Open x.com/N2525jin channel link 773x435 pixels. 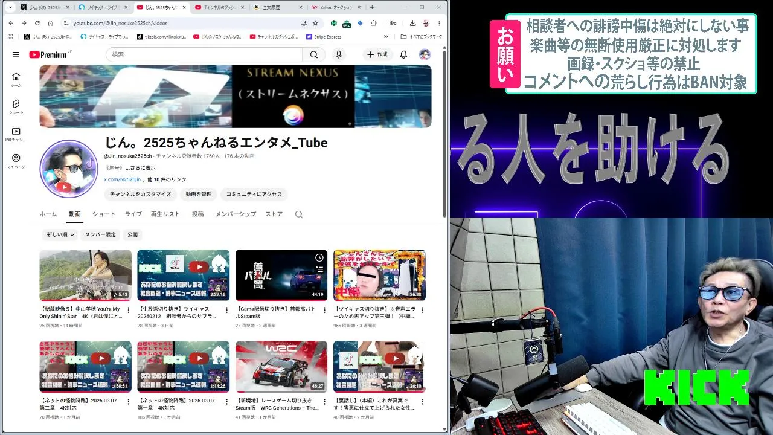[x=122, y=179]
